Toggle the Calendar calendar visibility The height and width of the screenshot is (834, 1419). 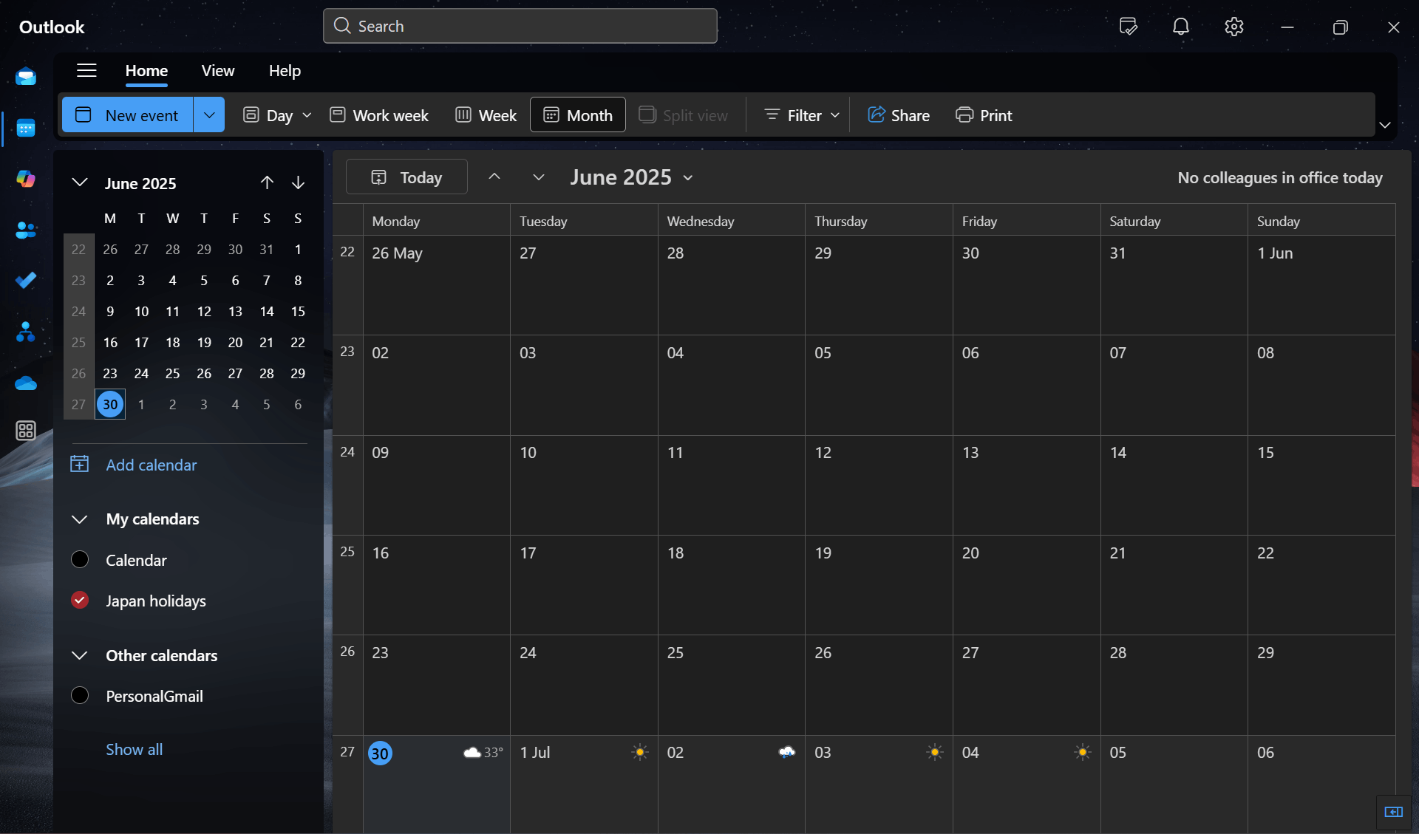click(x=80, y=559)
